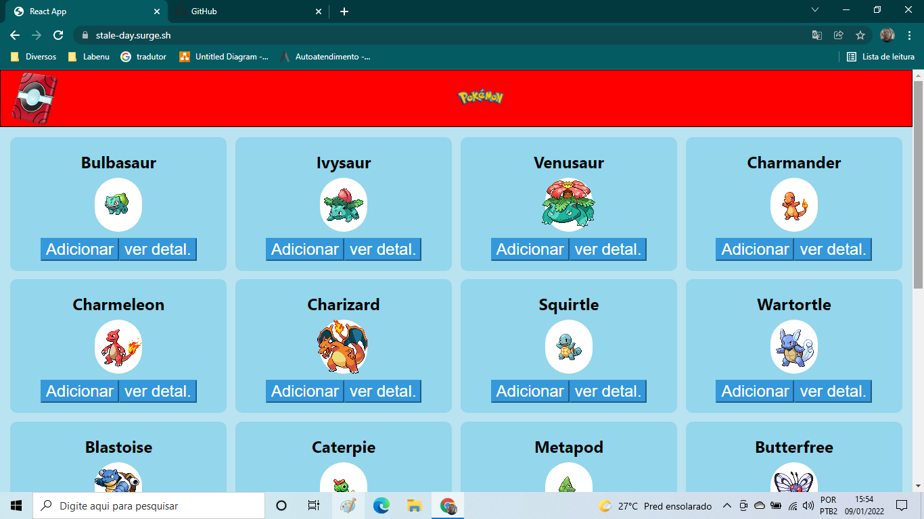This screenshot has height=519, width=924.
Task: Launch Paint from the taskbar
Action: tap(348, 505)
